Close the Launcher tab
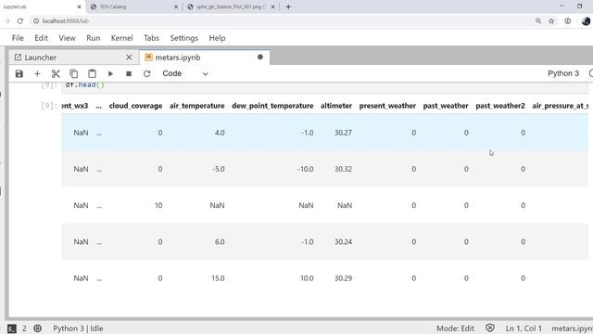This screenshot has height=334, width=593. coord(129,58)
